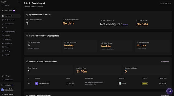The width and height of the screenshot is (174, 96).
Task: Click the Search field in sidebar
Action: 10,5
